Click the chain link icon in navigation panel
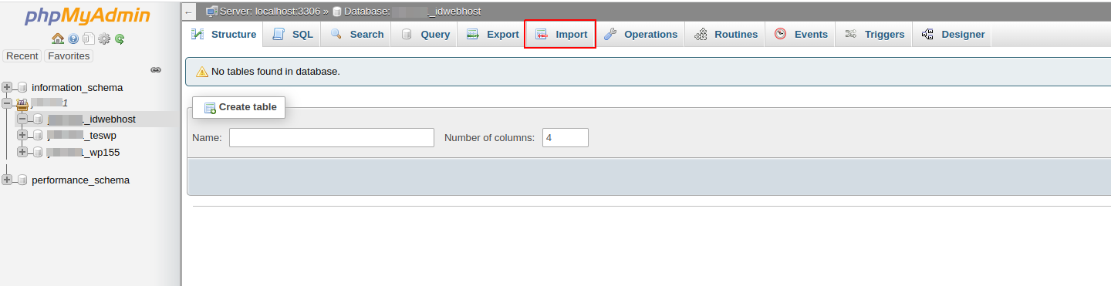This screenshot has height=286, width=1111. 156,69
